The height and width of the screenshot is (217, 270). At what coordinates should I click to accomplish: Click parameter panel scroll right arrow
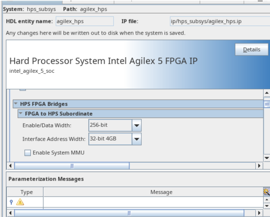260,165
